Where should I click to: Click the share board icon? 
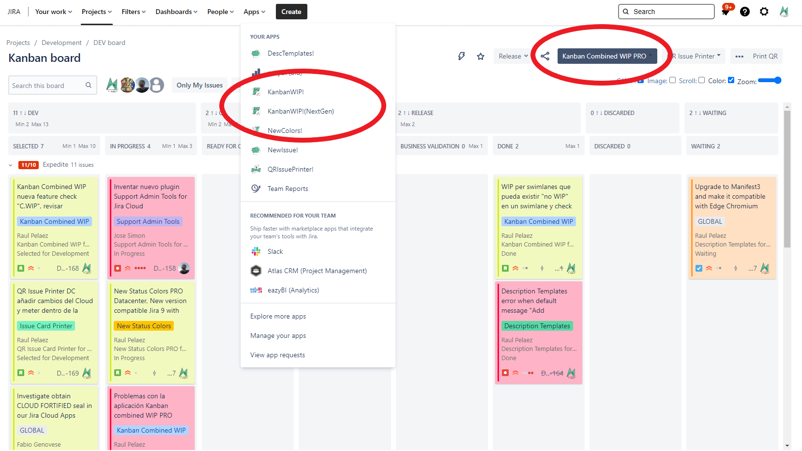pos(545,56)
